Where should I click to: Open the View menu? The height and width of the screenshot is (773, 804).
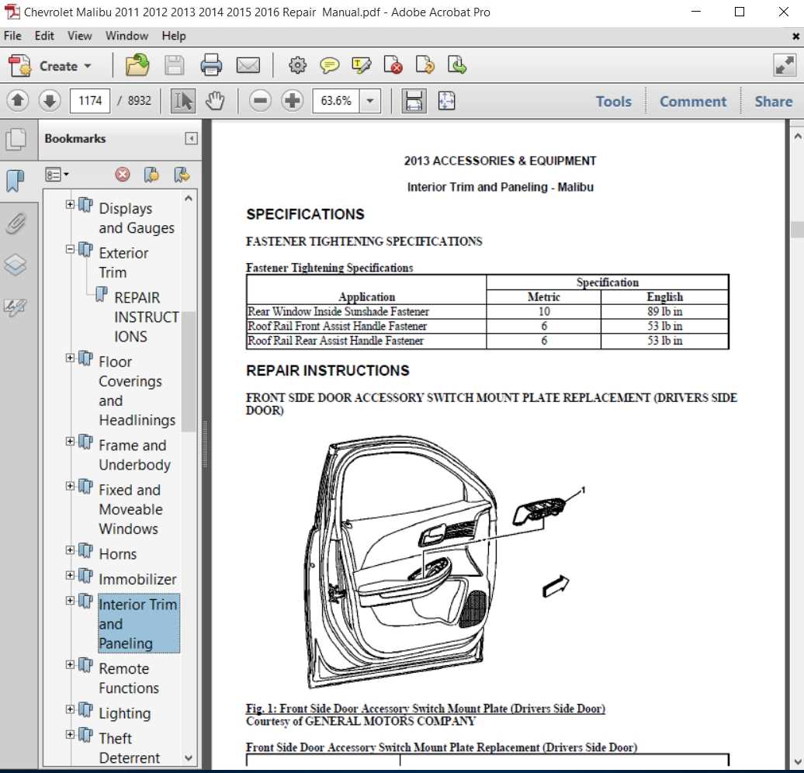(x=79, y=36)
